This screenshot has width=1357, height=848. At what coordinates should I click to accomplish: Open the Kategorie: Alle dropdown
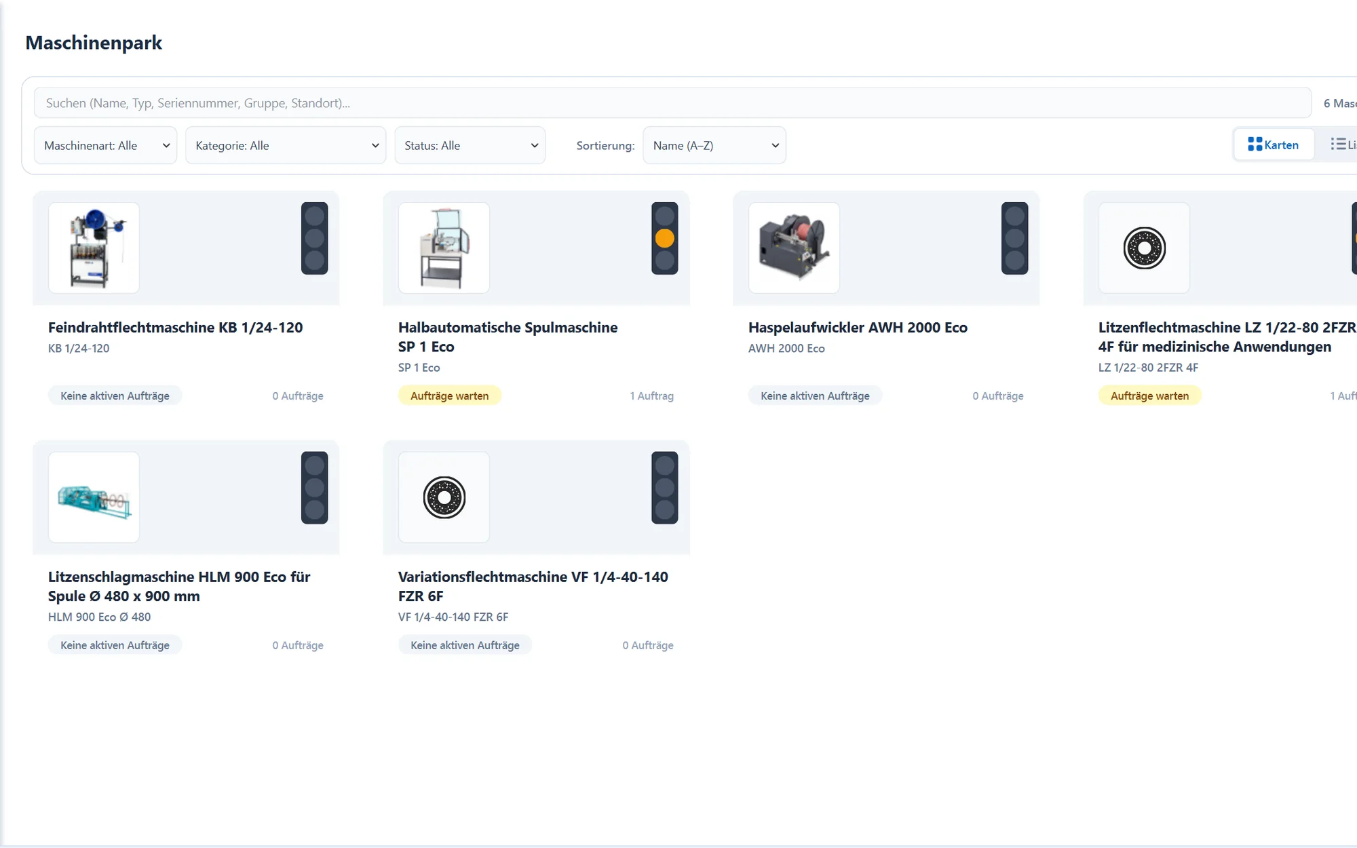pyautogui.click(x=286, y=145)
